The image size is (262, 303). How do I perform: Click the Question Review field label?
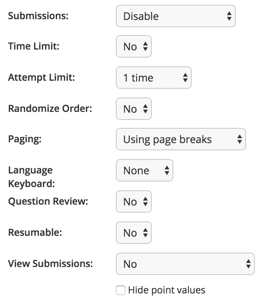click(x=48, y=201)
